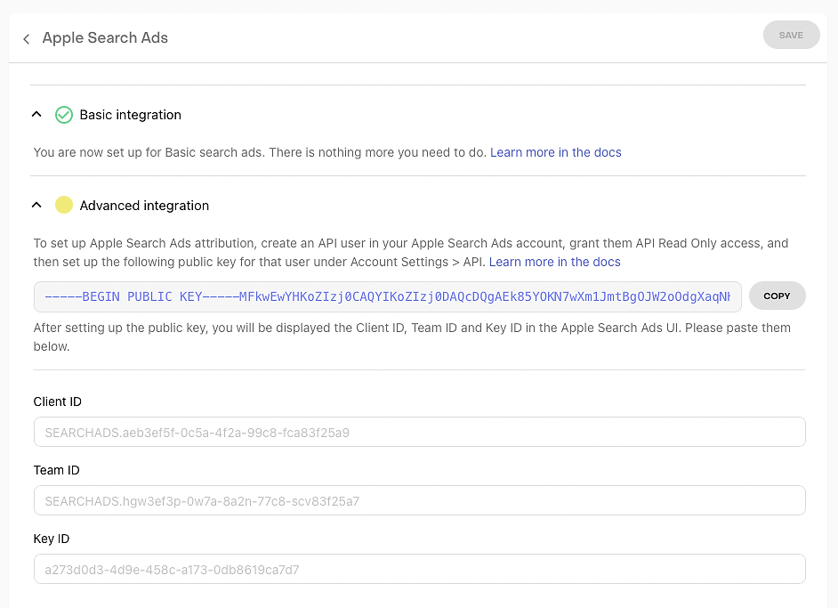The height and width of the screenshot is (608, 838).
Task: Focus the Client ID input field
Action: tap(420, 432)
